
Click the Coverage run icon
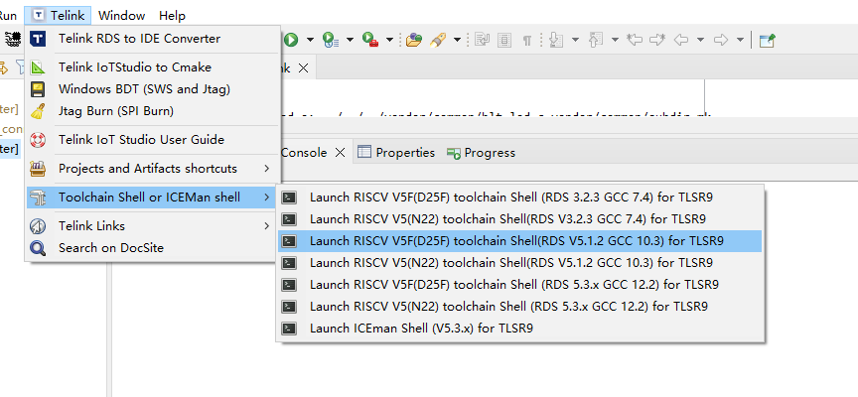pyautogui.click(x=330, y=40)
